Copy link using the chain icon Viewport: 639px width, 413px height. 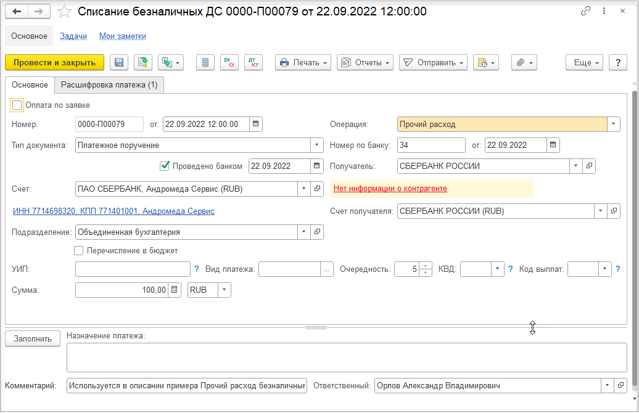point(585,11)
